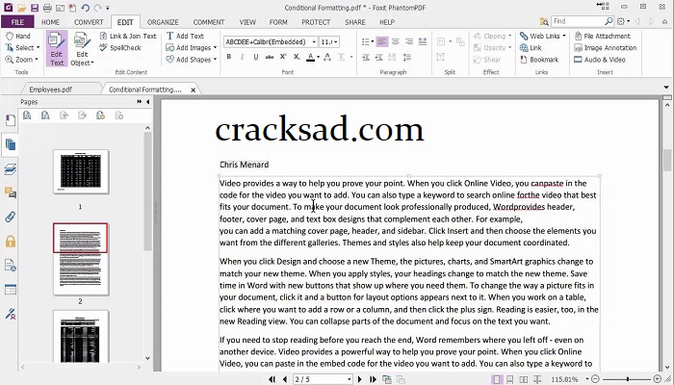The height and width of the screenshot is (385, 674).
Task: Toggle italic formatting
Action: point(242,57)
